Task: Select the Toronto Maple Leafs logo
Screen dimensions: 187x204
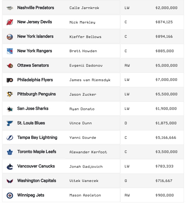Action: [10, 152]
